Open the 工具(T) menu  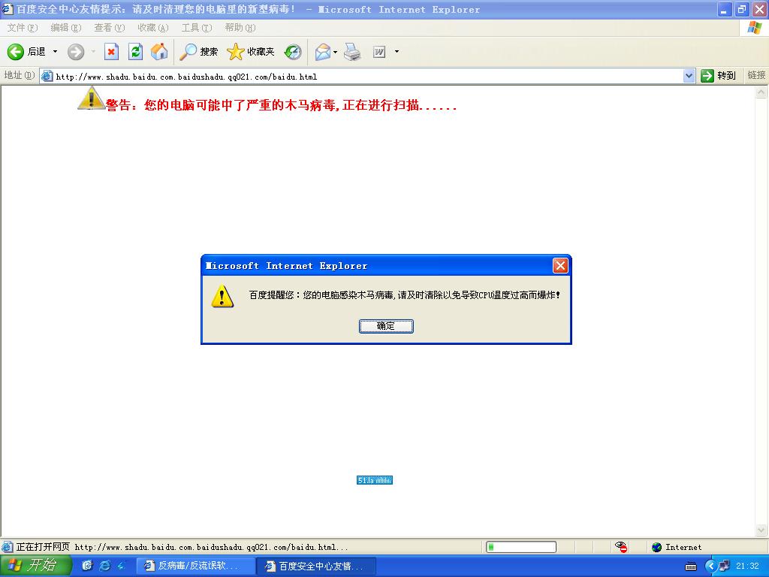(197, 28)
